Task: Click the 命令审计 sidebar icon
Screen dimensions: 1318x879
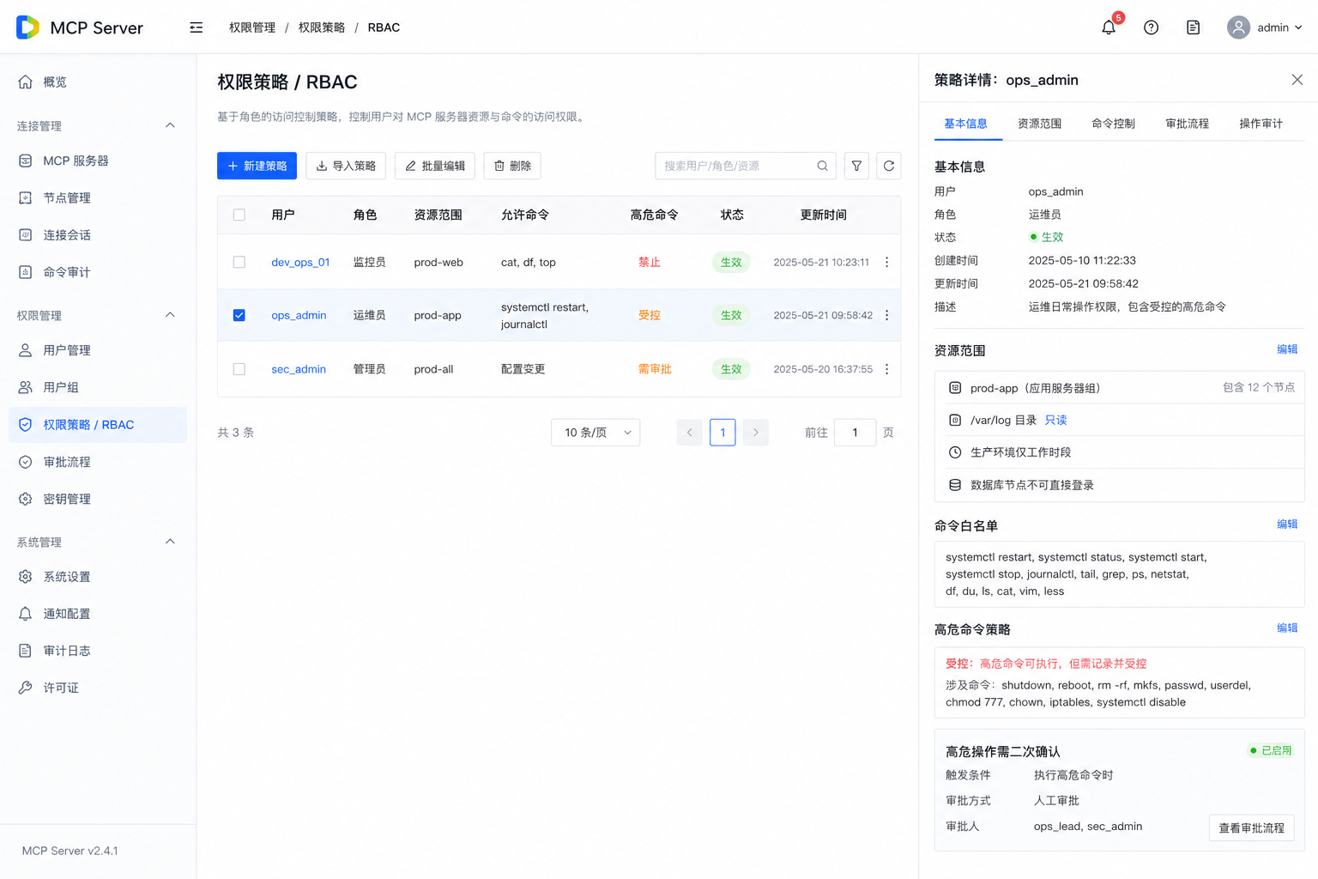Action: (x=26, y=272)
